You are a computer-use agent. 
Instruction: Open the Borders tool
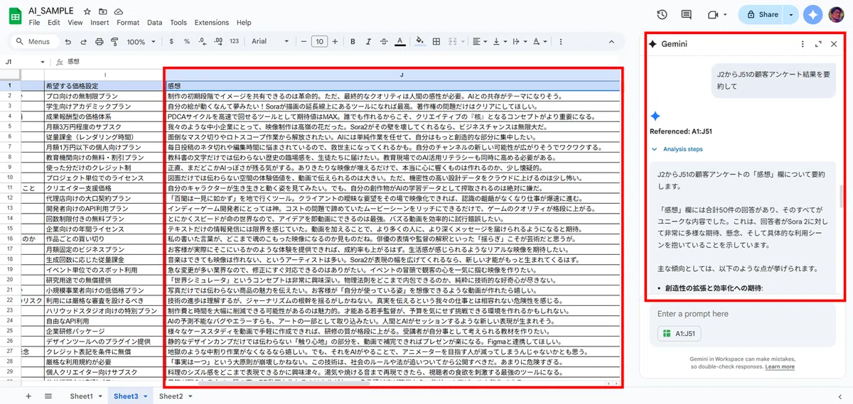[436, 41]
